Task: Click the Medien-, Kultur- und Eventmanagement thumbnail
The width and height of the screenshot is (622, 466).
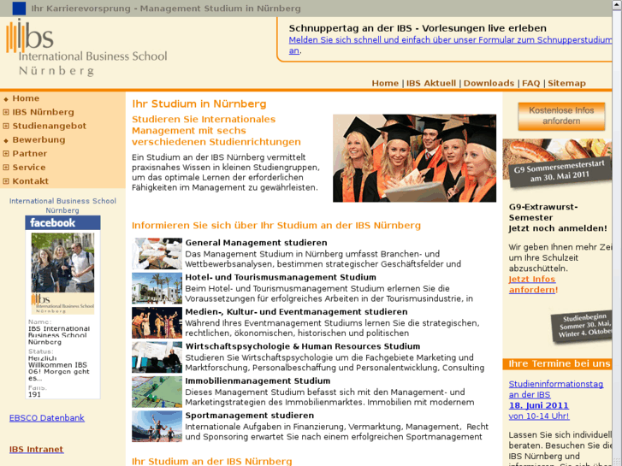Action: (x=157, y=323)
